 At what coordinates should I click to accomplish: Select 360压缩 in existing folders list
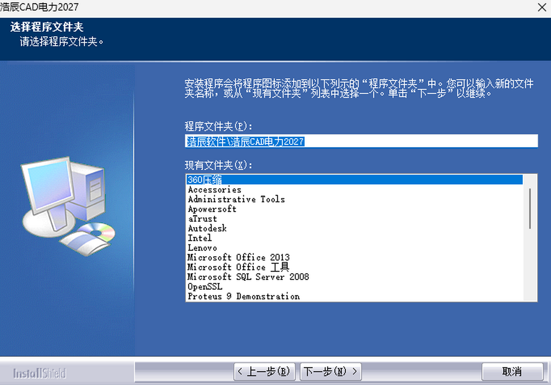click(354, 180)
